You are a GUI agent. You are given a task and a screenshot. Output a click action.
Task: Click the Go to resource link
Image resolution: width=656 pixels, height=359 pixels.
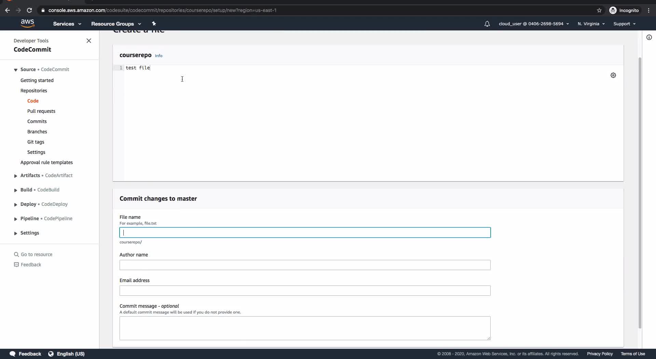pos(37,254)
